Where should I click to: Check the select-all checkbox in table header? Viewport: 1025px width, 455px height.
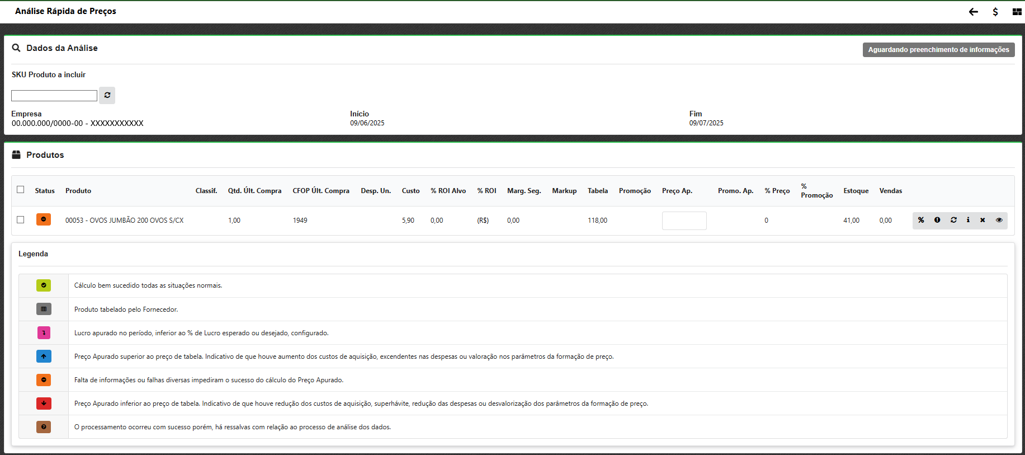[21, 190]
